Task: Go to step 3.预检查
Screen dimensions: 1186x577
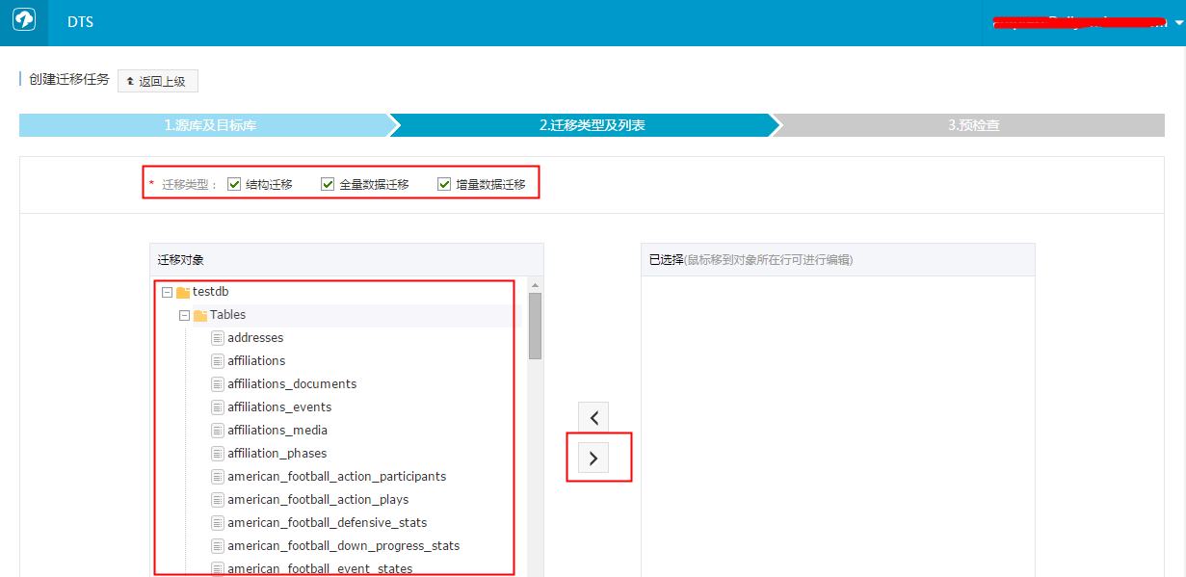Action: point(973,125)
